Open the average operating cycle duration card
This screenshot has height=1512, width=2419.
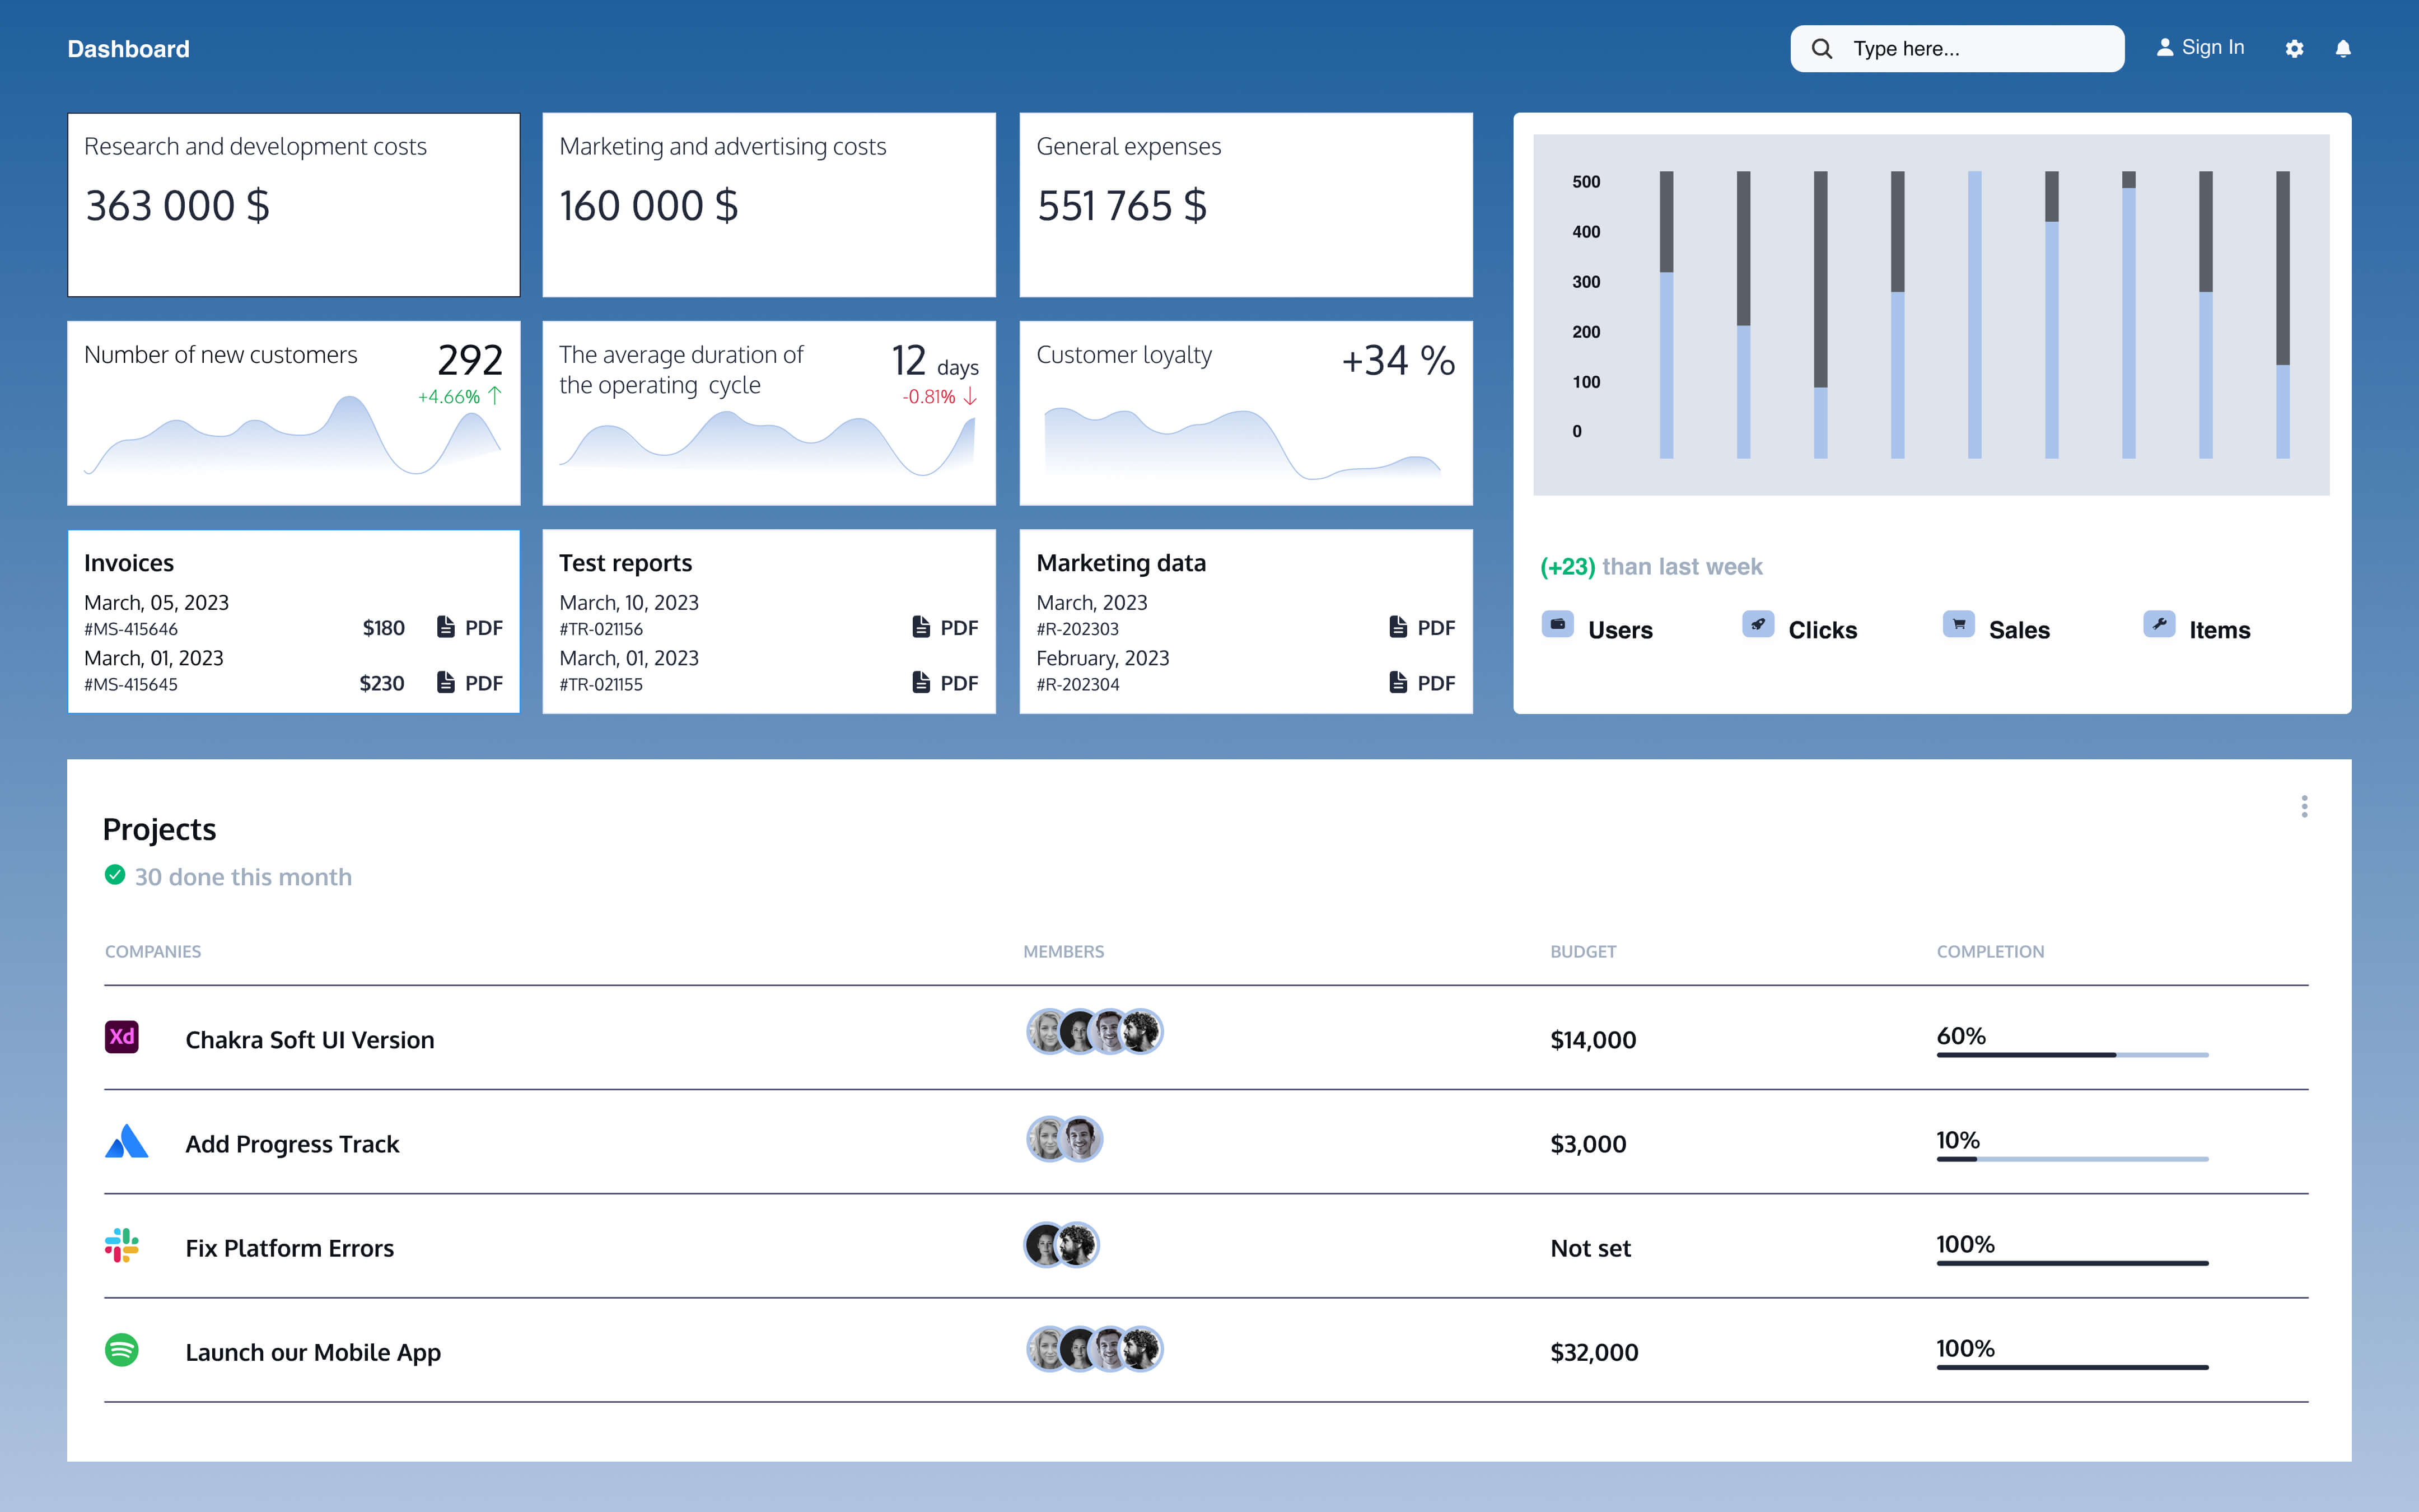[769, 413]
